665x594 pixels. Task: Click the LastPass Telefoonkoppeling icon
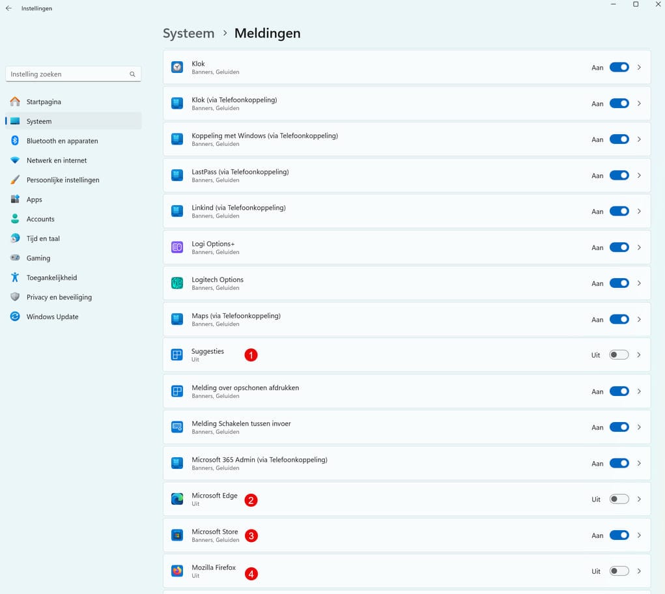pos(177,175)
